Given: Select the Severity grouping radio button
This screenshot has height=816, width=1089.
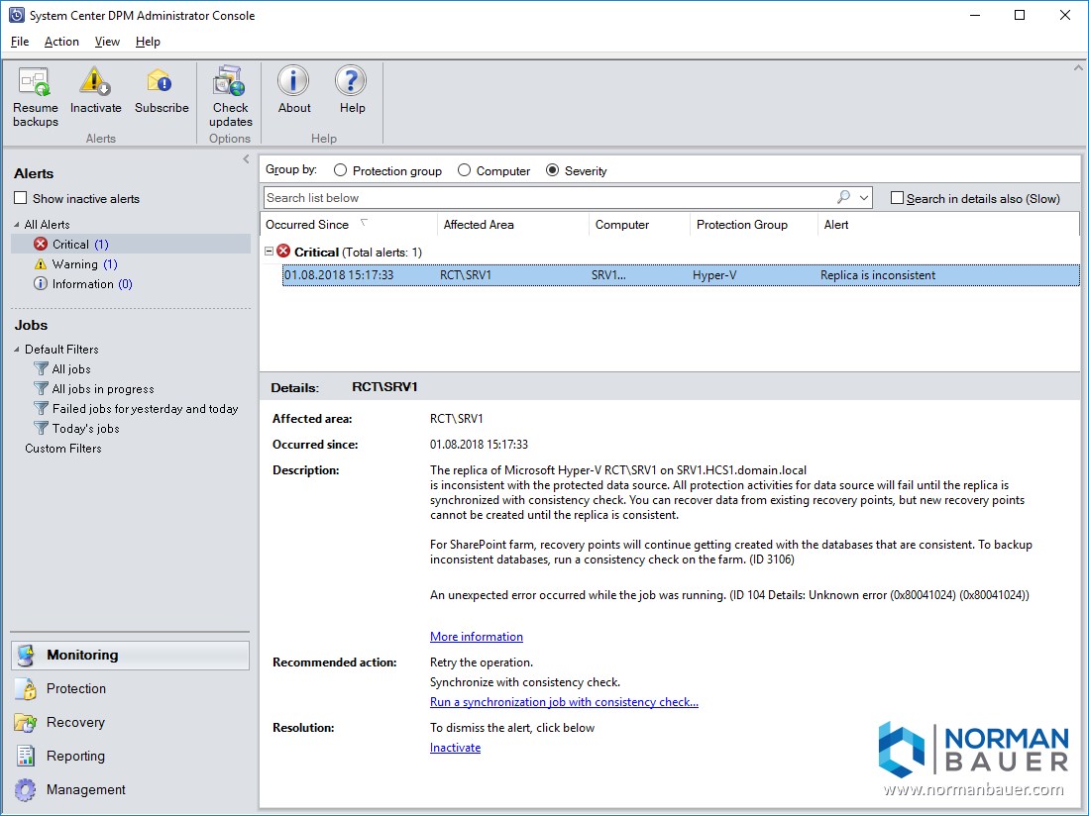Looking at the screenshot, I should (552, 170).
